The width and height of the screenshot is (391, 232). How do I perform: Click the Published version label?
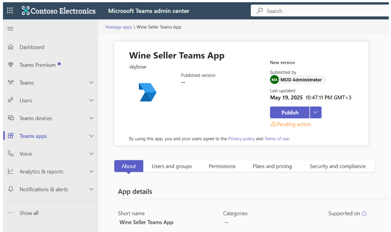[198, 75]
